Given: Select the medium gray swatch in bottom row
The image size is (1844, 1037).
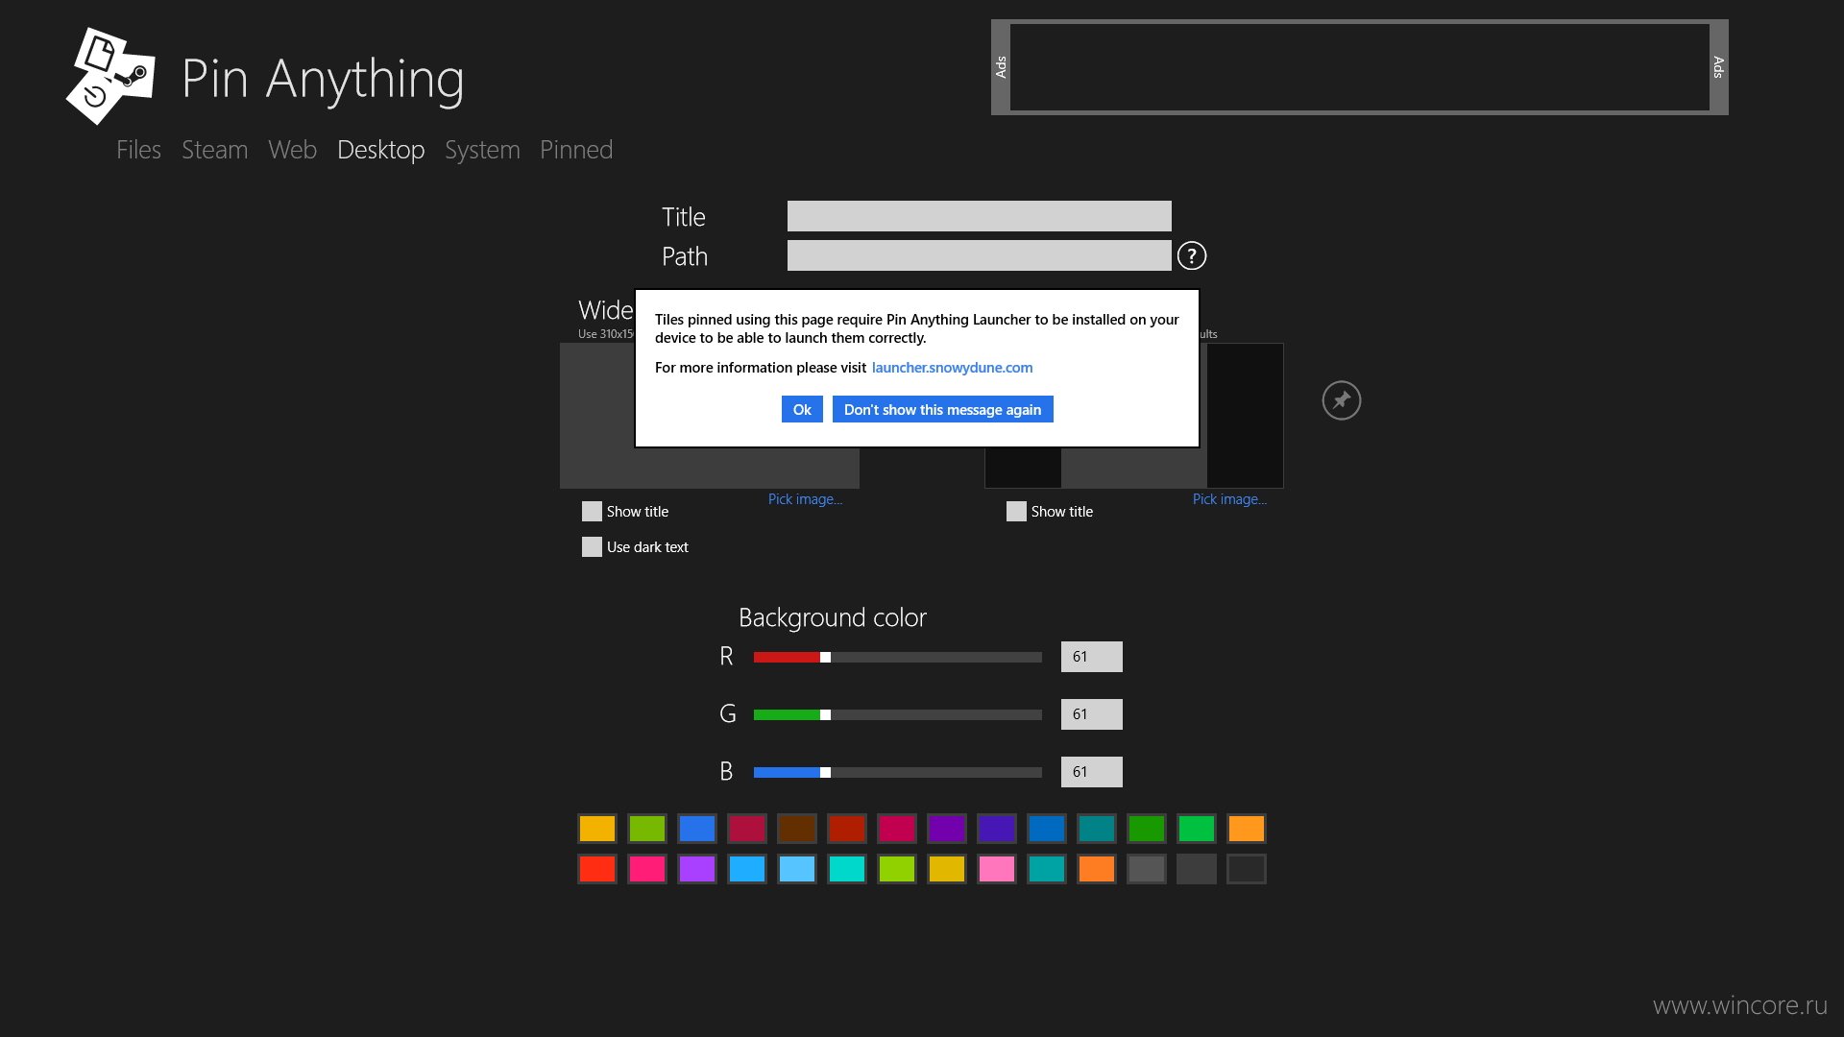Looking at the screenshot, I should tap(1147, 869).
